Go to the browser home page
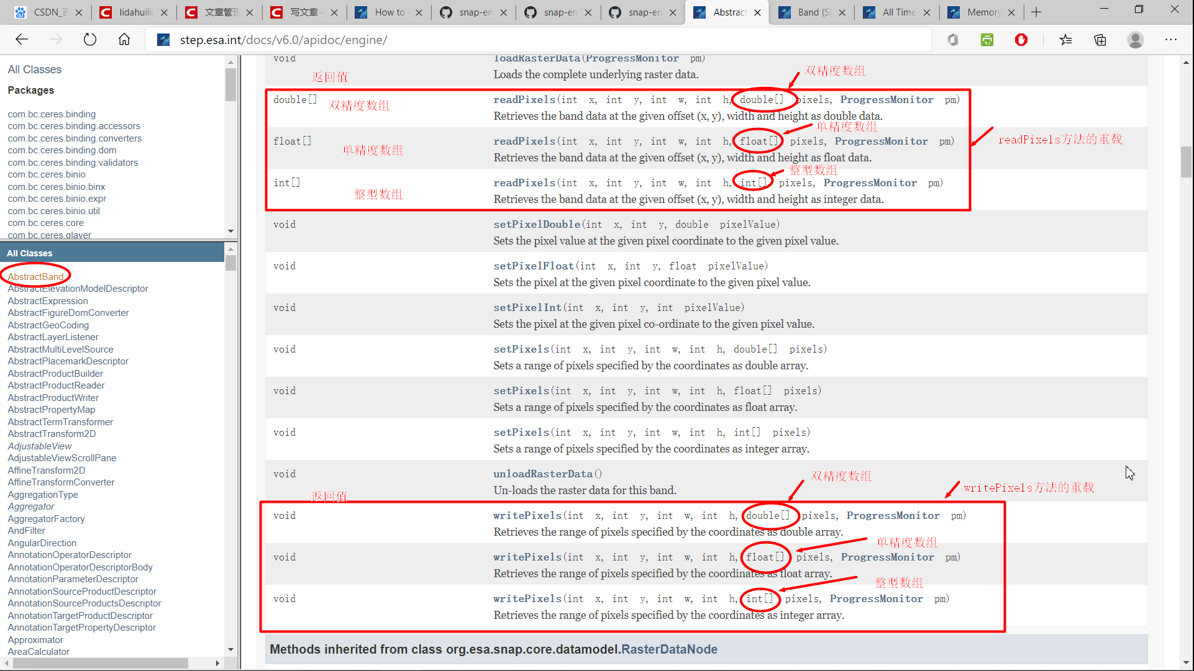The width and height of the screenshot is (1194, 671). 124,40
